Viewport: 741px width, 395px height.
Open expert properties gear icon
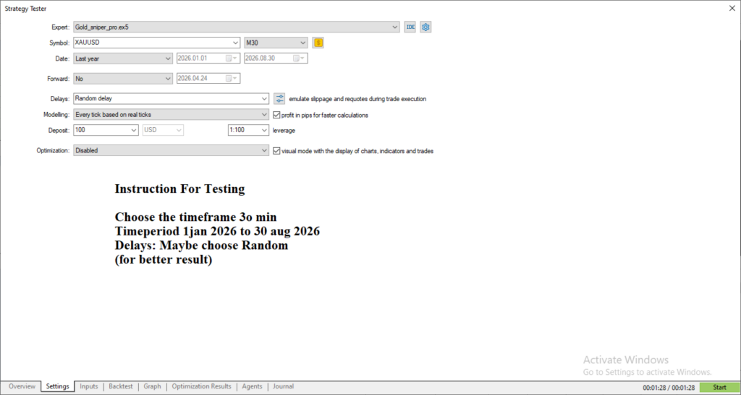(x=425, y=27)
